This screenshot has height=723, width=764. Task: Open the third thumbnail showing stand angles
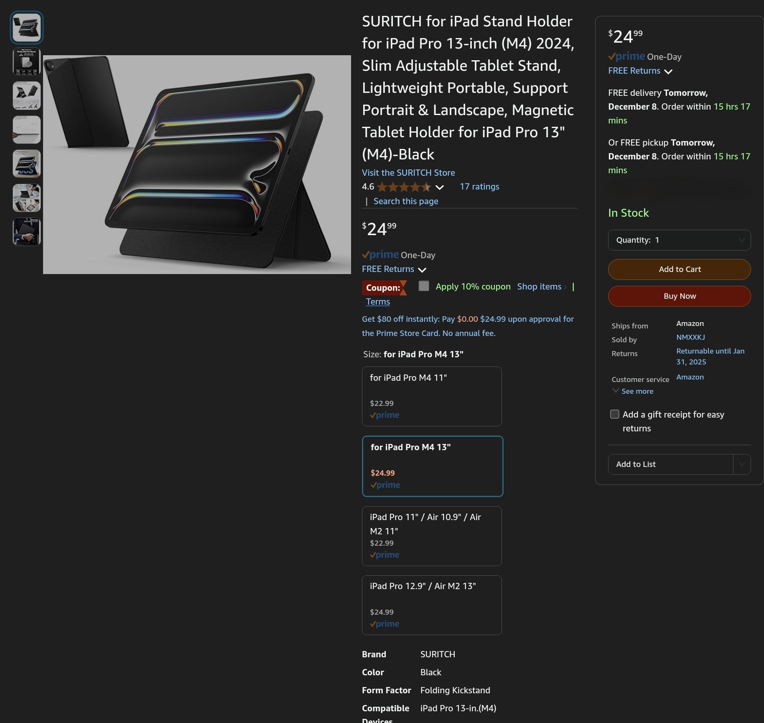27,96
